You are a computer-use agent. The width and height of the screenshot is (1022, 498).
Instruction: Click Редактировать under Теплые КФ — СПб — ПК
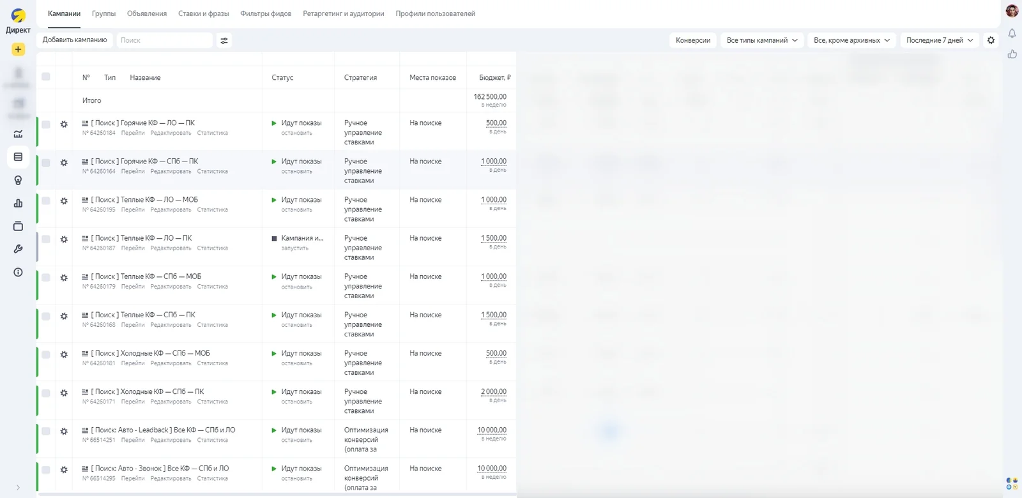[171, 325]
